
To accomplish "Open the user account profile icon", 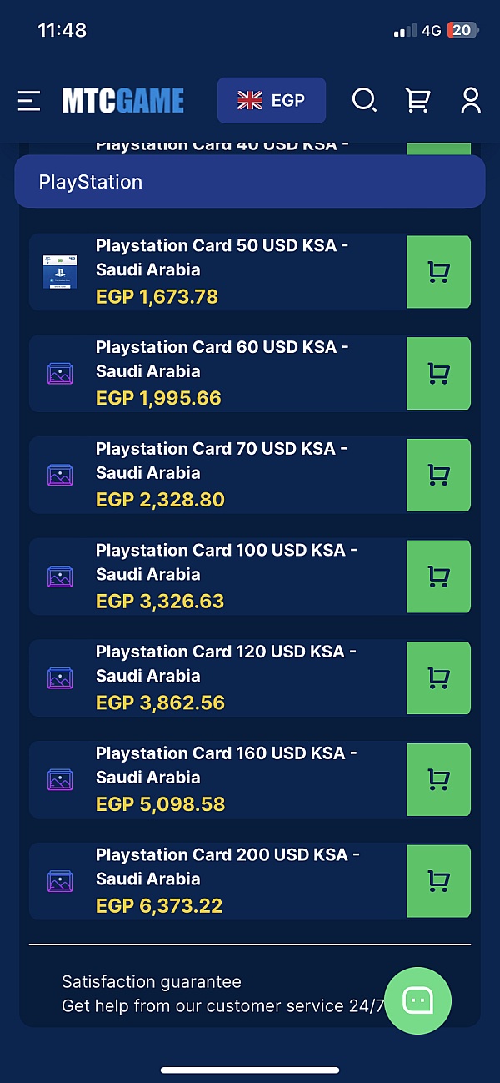I will tap(471, 101).
